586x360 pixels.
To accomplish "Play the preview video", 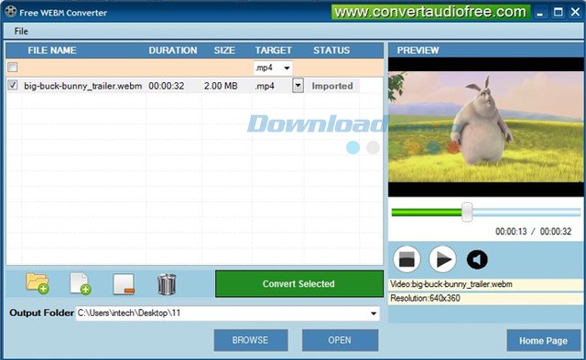I will (x=442, y=259).
